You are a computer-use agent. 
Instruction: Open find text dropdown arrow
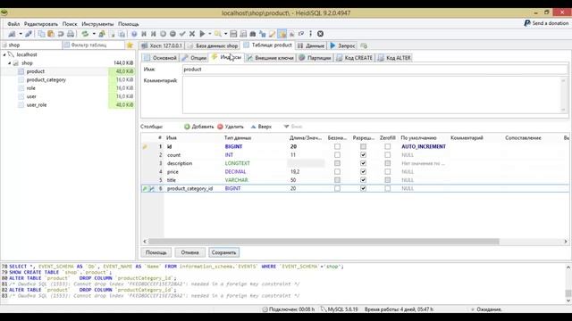[225, 34]
